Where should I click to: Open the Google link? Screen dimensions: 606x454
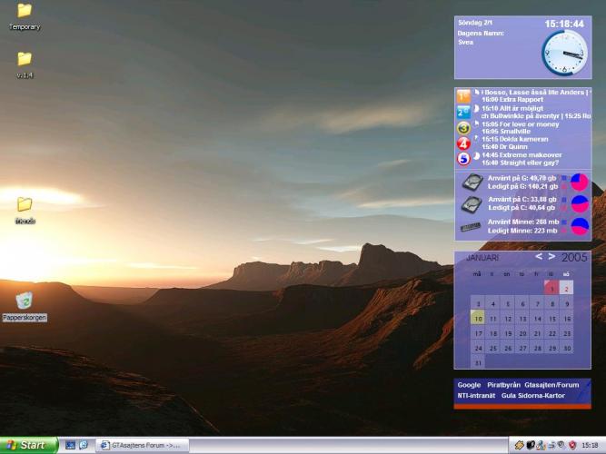(x=469, y=385)
